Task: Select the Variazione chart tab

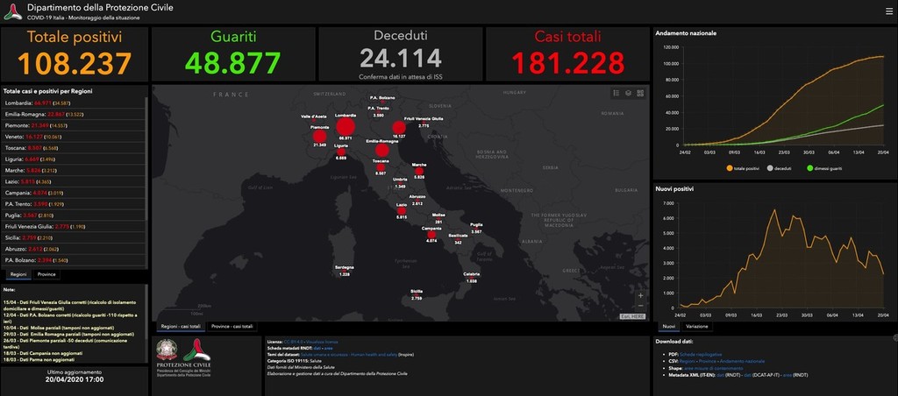Action: [697, 327]
